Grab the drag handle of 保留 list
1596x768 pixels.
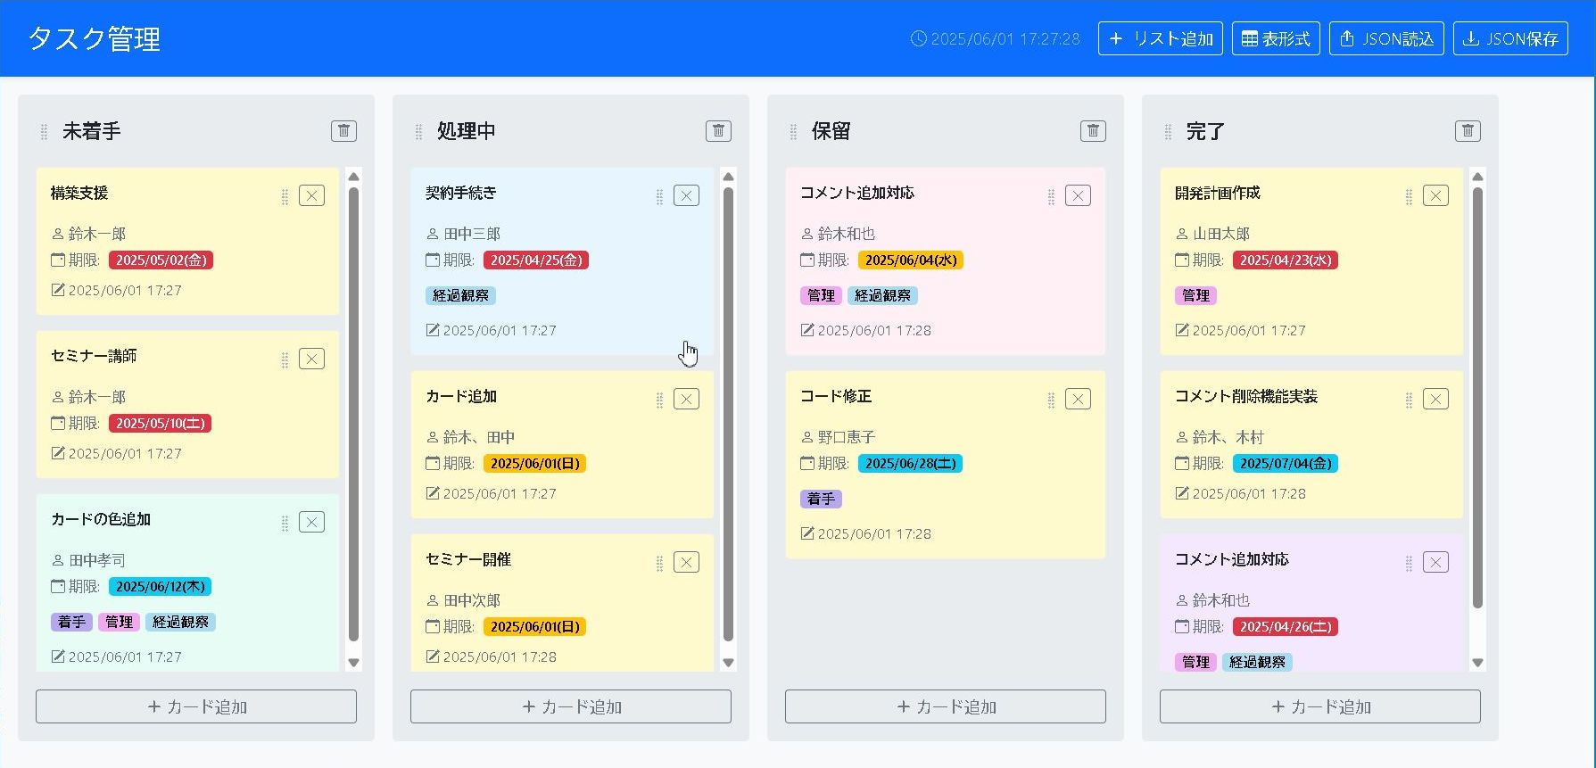(x=793, y=132)
